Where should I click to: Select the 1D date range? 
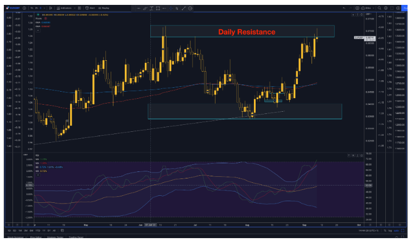[x=9, y=231]
